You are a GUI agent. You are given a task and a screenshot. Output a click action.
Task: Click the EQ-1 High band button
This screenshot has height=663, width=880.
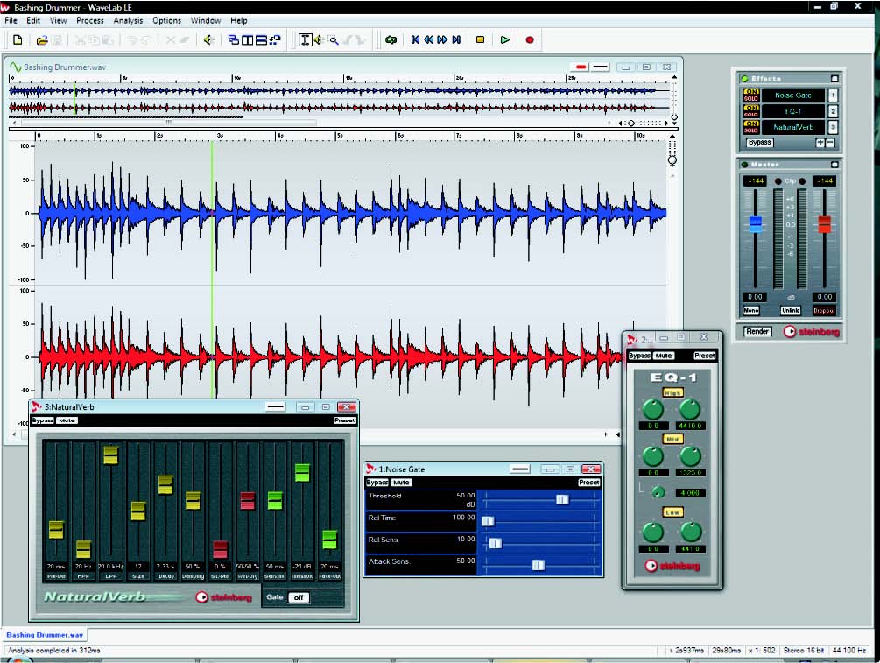click(x=672, y=393)
